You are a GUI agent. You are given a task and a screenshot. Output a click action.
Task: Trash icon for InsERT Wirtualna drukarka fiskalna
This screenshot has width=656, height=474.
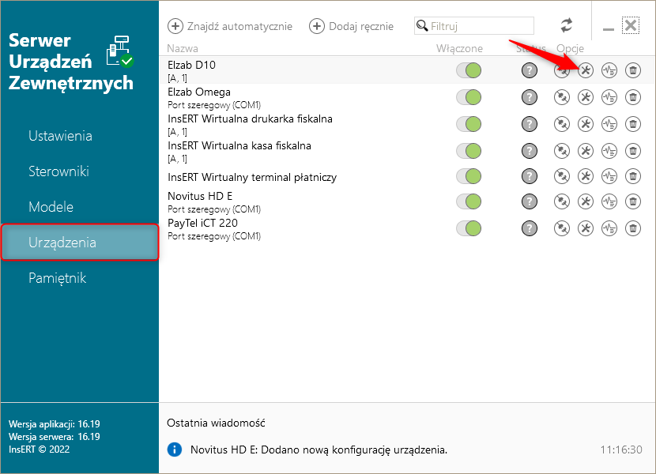[x=633, y=124]
